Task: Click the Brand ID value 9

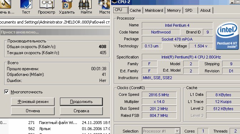Action: 208,32
